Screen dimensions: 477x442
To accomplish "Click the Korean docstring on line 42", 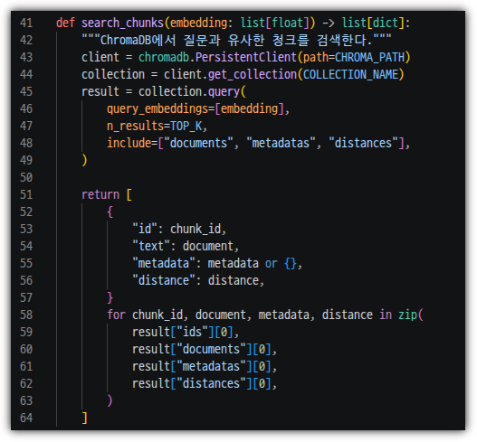I will pyautogui.click(x=236, y=40).
